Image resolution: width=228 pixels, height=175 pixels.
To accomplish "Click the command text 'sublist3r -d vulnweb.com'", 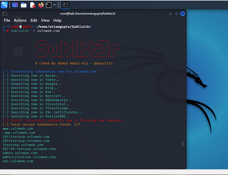I will coord(35,31).
